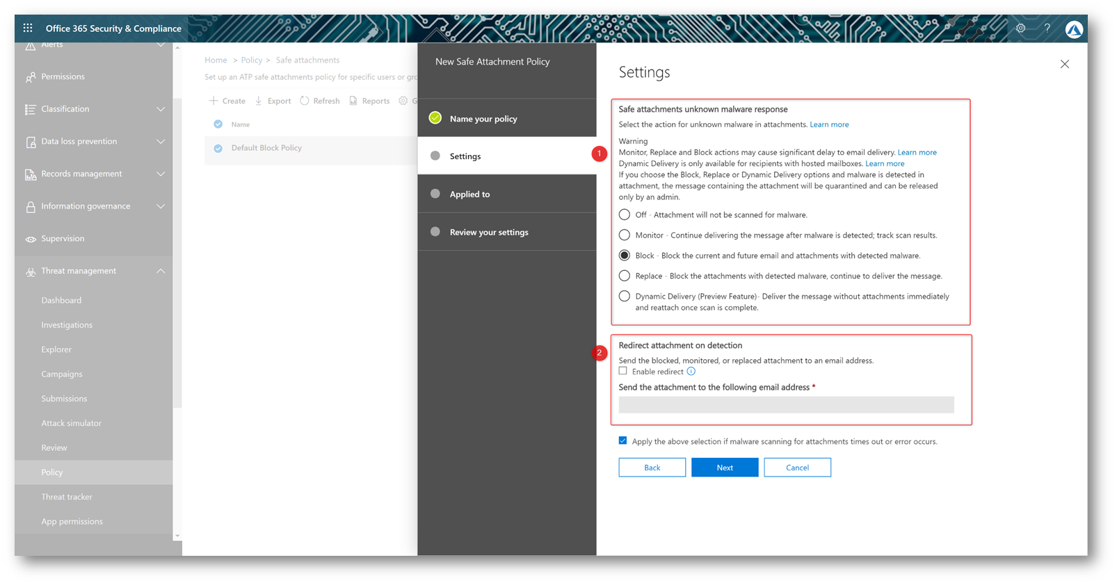Image resolution: width=1117 pixels, height=585 pixels.
Task: Open the help question mark icon
Action: click(1047, 28)
